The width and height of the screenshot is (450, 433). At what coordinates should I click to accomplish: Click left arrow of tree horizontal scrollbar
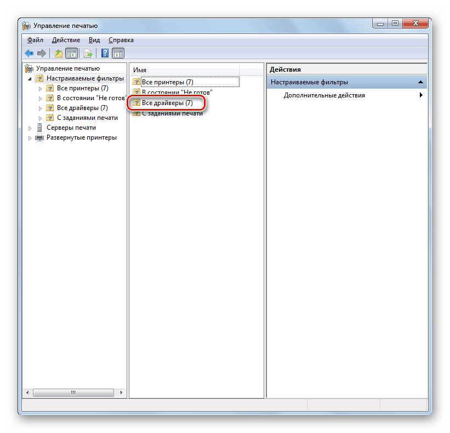(27, 392)
